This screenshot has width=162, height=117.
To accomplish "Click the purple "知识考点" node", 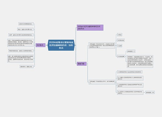I will [40, 45].
